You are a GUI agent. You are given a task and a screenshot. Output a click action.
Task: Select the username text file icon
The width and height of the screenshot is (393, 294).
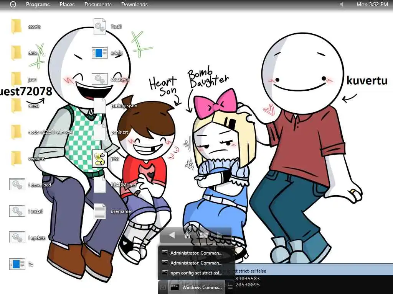(100, 211)
